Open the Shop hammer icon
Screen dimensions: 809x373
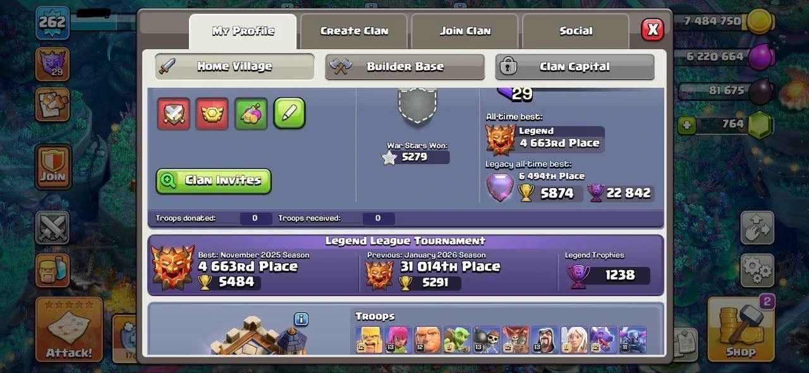click(x=740, y=329)
